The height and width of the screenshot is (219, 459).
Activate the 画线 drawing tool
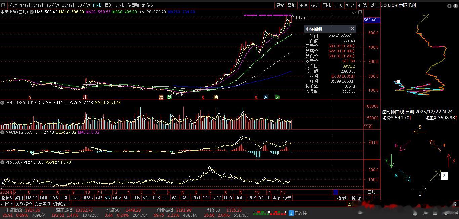coord(327,5)
